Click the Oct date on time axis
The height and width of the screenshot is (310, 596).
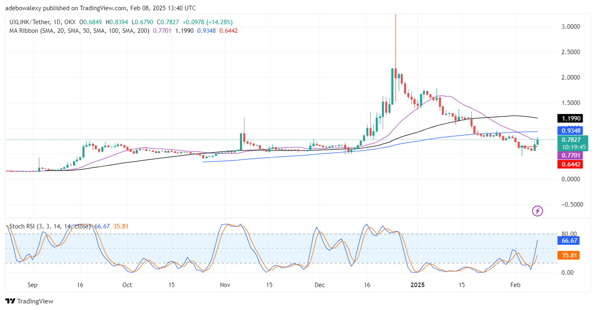[x=127, y=285]
